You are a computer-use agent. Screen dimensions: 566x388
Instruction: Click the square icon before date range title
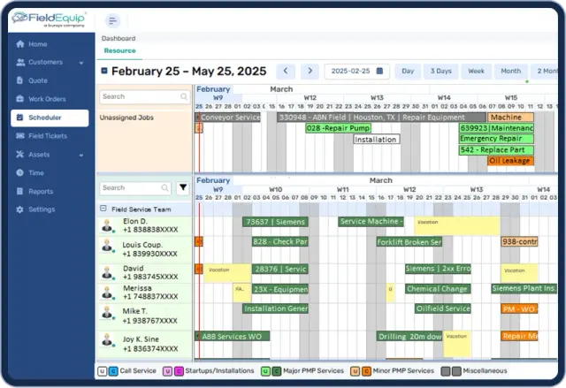tap(104, 71)
